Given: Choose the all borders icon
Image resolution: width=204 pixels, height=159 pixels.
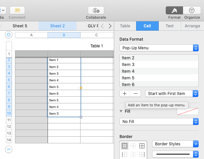Looking at the screenshot, I should 142,146.
